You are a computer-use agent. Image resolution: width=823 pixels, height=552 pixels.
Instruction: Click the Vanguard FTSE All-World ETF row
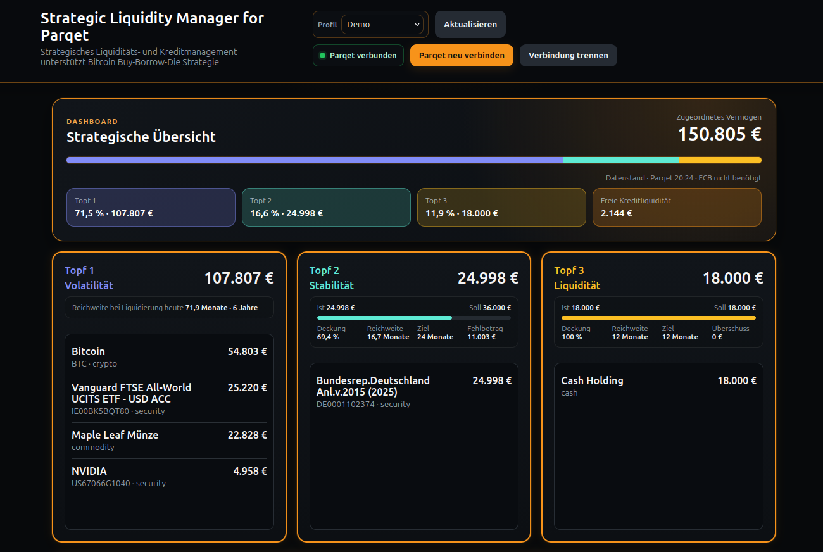169,399
